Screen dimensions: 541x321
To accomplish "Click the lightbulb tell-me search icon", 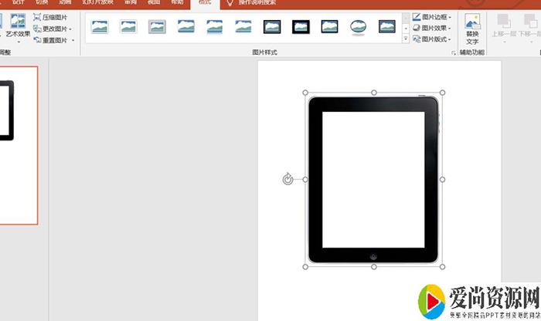I will 230,3.
